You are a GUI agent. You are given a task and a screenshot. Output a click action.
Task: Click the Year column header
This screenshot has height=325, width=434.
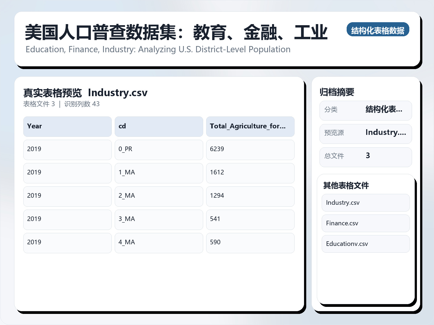point(67,126)
